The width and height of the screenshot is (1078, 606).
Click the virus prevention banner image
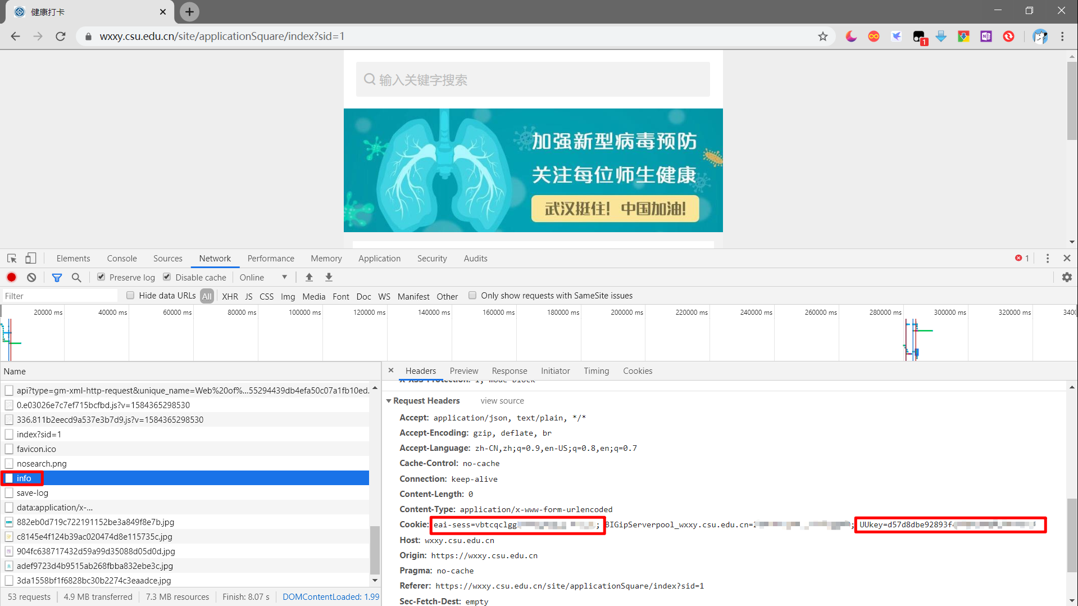tap(533, 170)
